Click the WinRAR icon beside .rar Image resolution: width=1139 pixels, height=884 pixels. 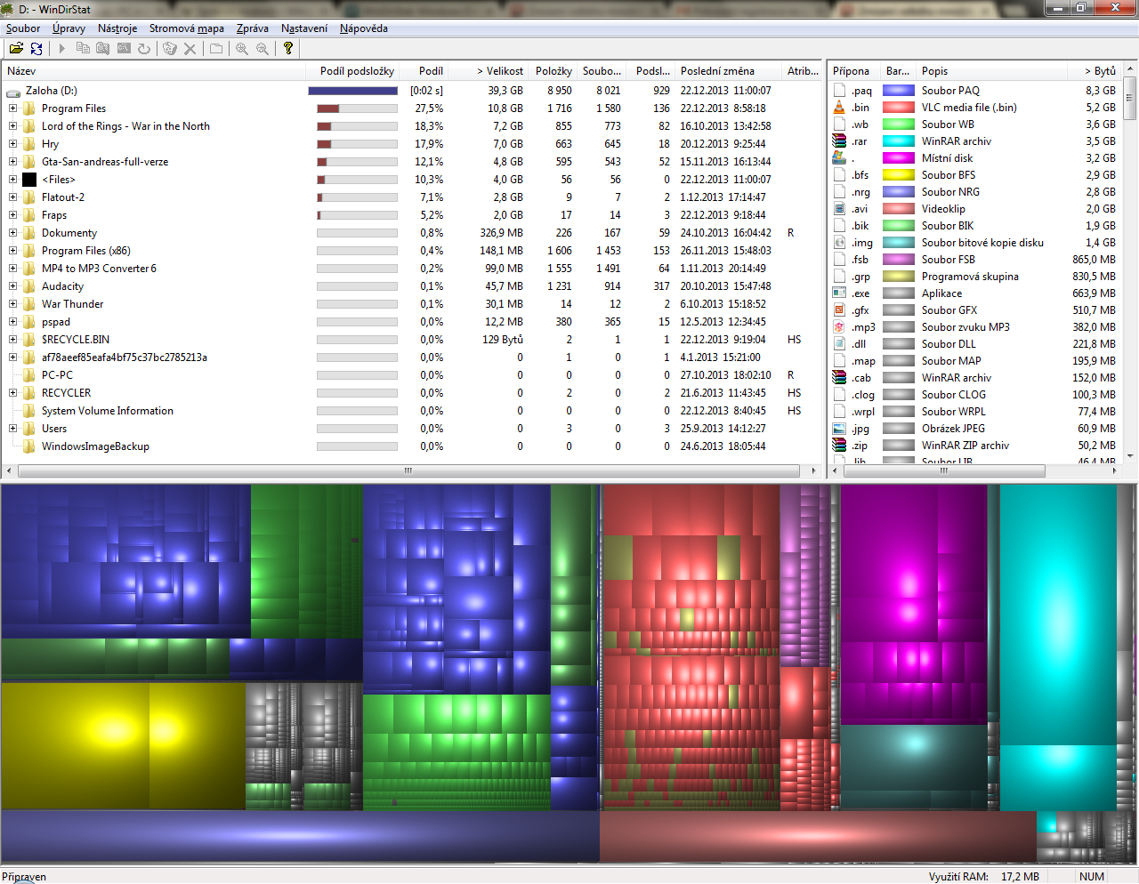(x=839, y=141)
